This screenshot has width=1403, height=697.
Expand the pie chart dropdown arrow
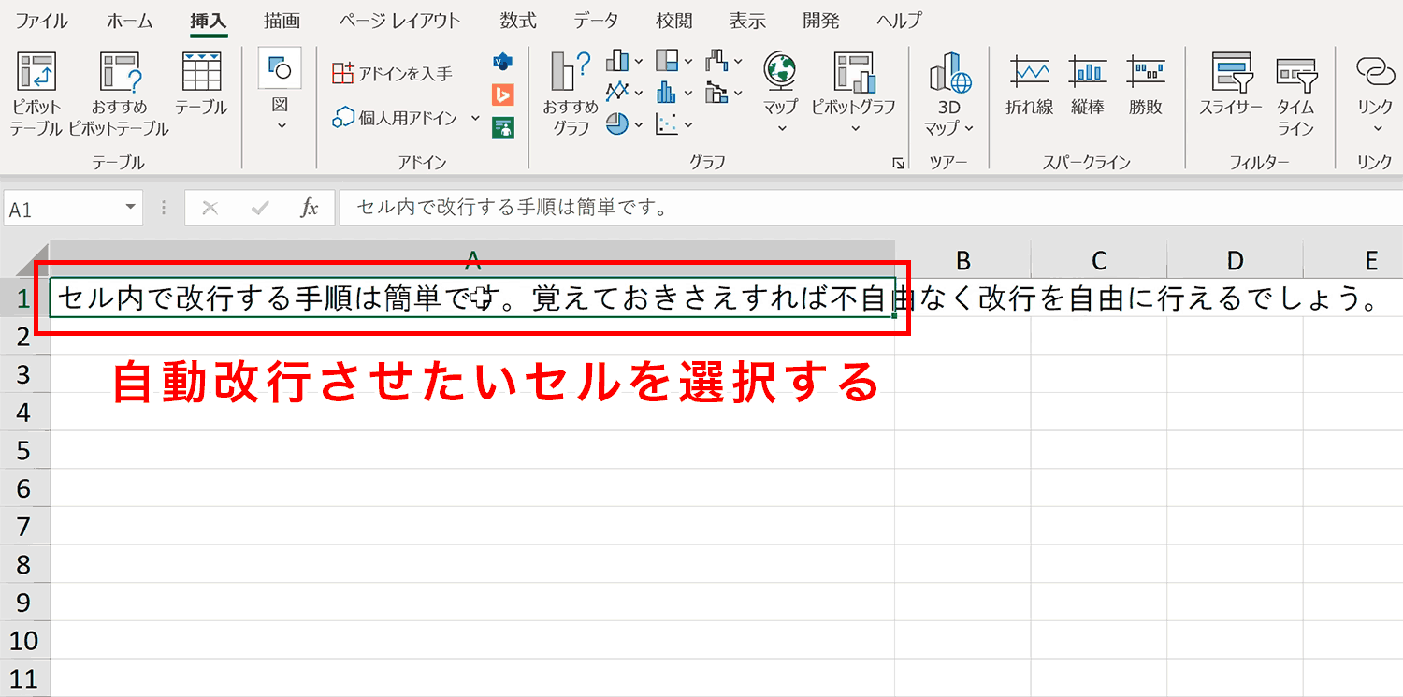click(x=639, y=124)
